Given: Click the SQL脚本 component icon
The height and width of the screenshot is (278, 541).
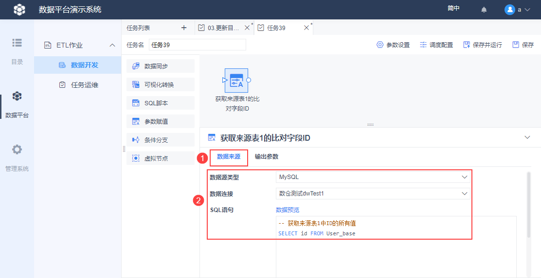Looking at the screenshot, I should [136, 103].
